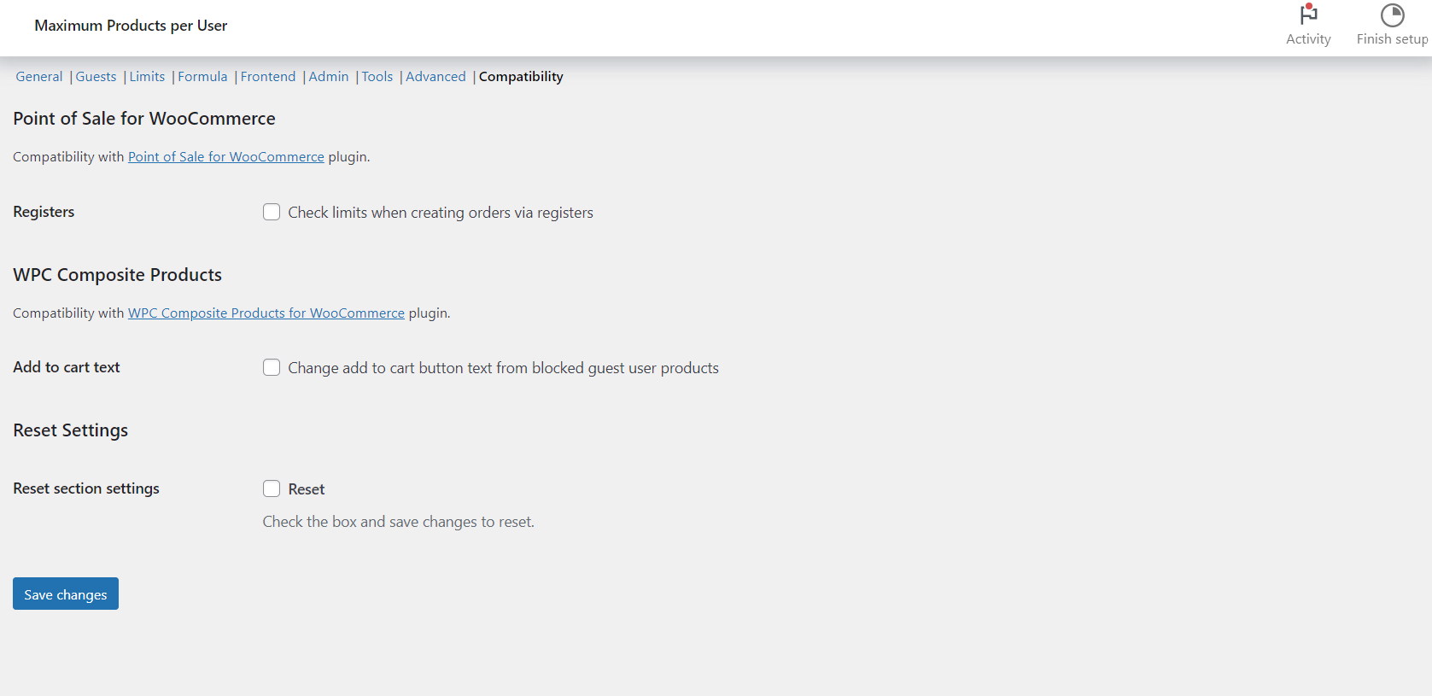The width and height of the screenshot is (1432, 696).
Task: Click the Save changes button
Action: (65, 594)
